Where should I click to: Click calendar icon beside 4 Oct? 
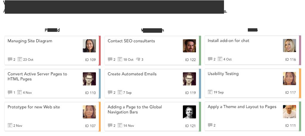220,59
